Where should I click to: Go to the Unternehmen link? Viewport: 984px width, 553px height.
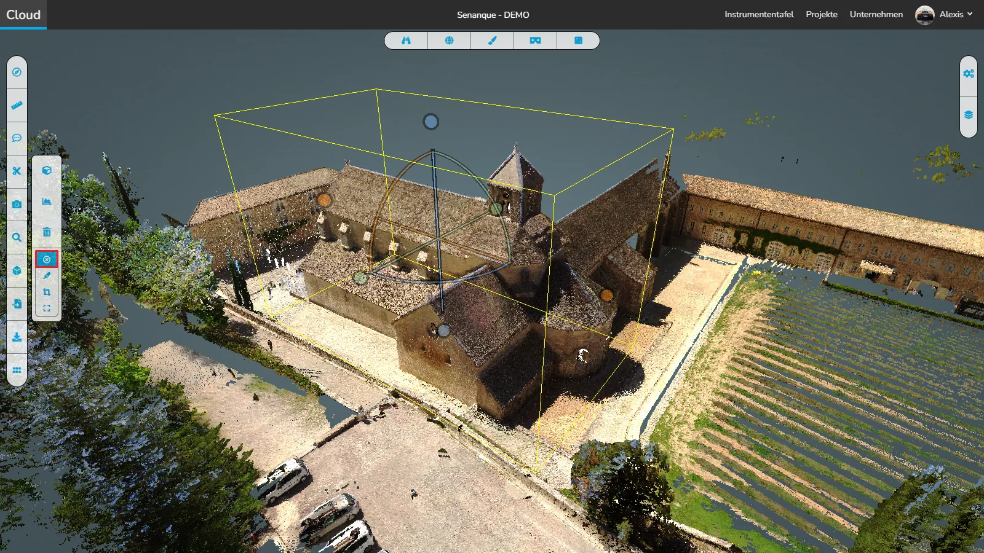(x=876, y=14)
